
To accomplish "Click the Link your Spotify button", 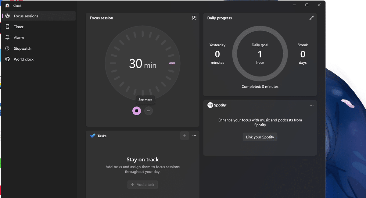I will 260,137.
